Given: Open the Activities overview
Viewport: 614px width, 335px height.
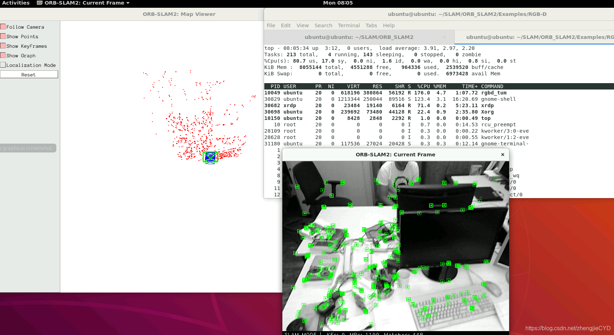Looking at the screenshot, I should click(16, 3).
